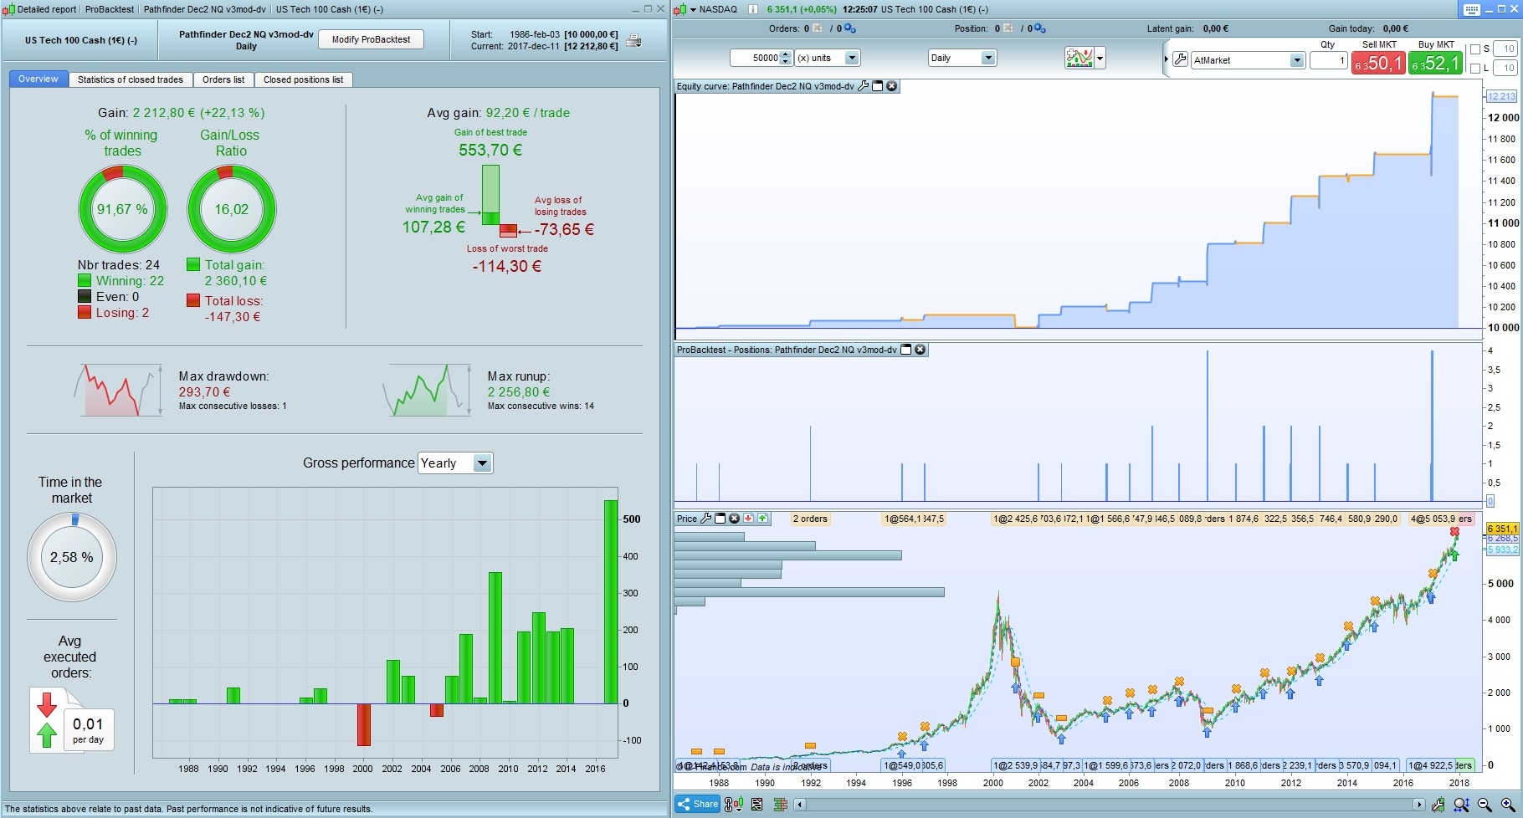Zoom out the chart

click(1485, 805)
